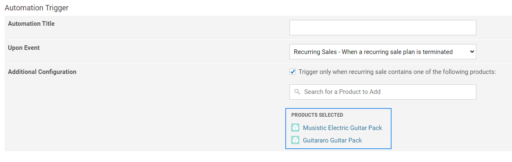This screenshot has height=162, width=512.
Task: Click the Musistic Electric Guitar Pack product icon
Action: coord(295,128)
